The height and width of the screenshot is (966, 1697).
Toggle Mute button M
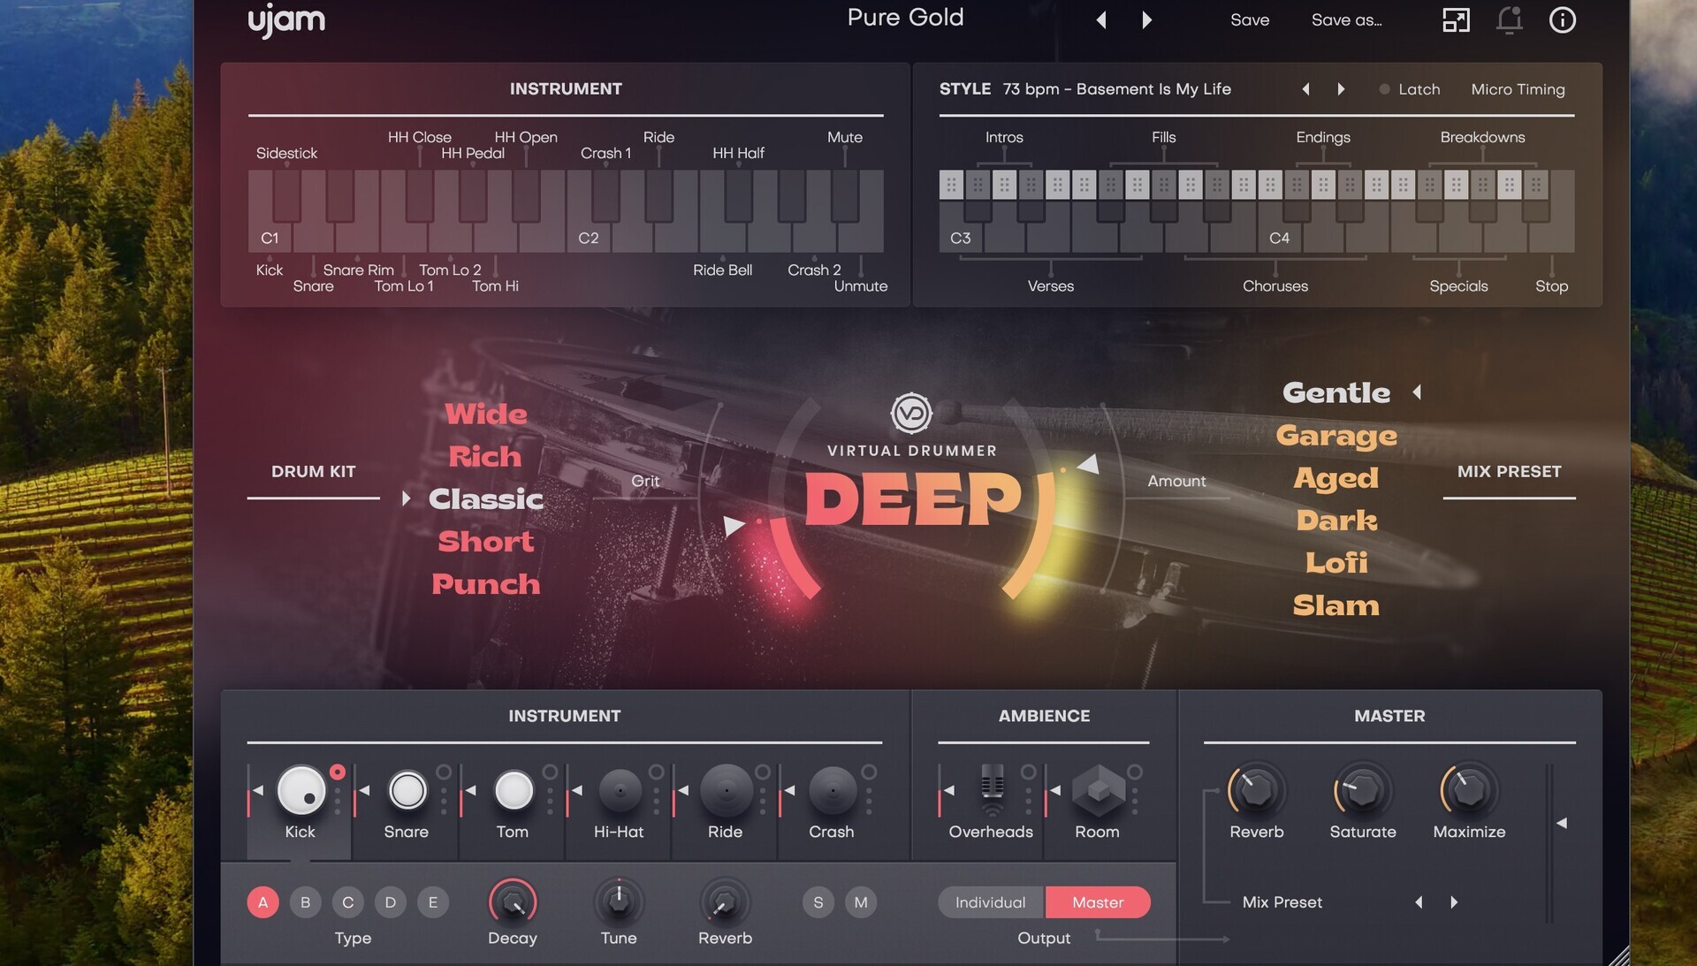tap(861, 902)
